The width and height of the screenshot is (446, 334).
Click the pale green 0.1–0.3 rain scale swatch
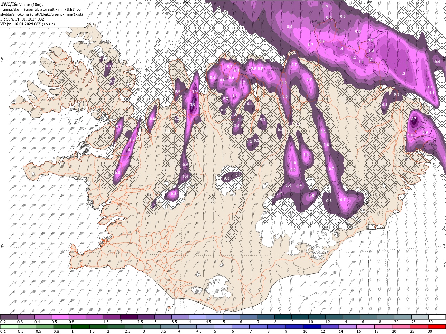tap(9, 326)
